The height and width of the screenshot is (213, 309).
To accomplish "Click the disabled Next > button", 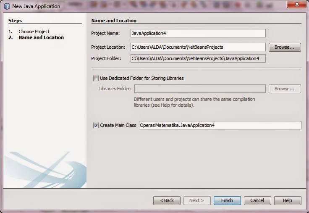I will [x=197, y=200].
